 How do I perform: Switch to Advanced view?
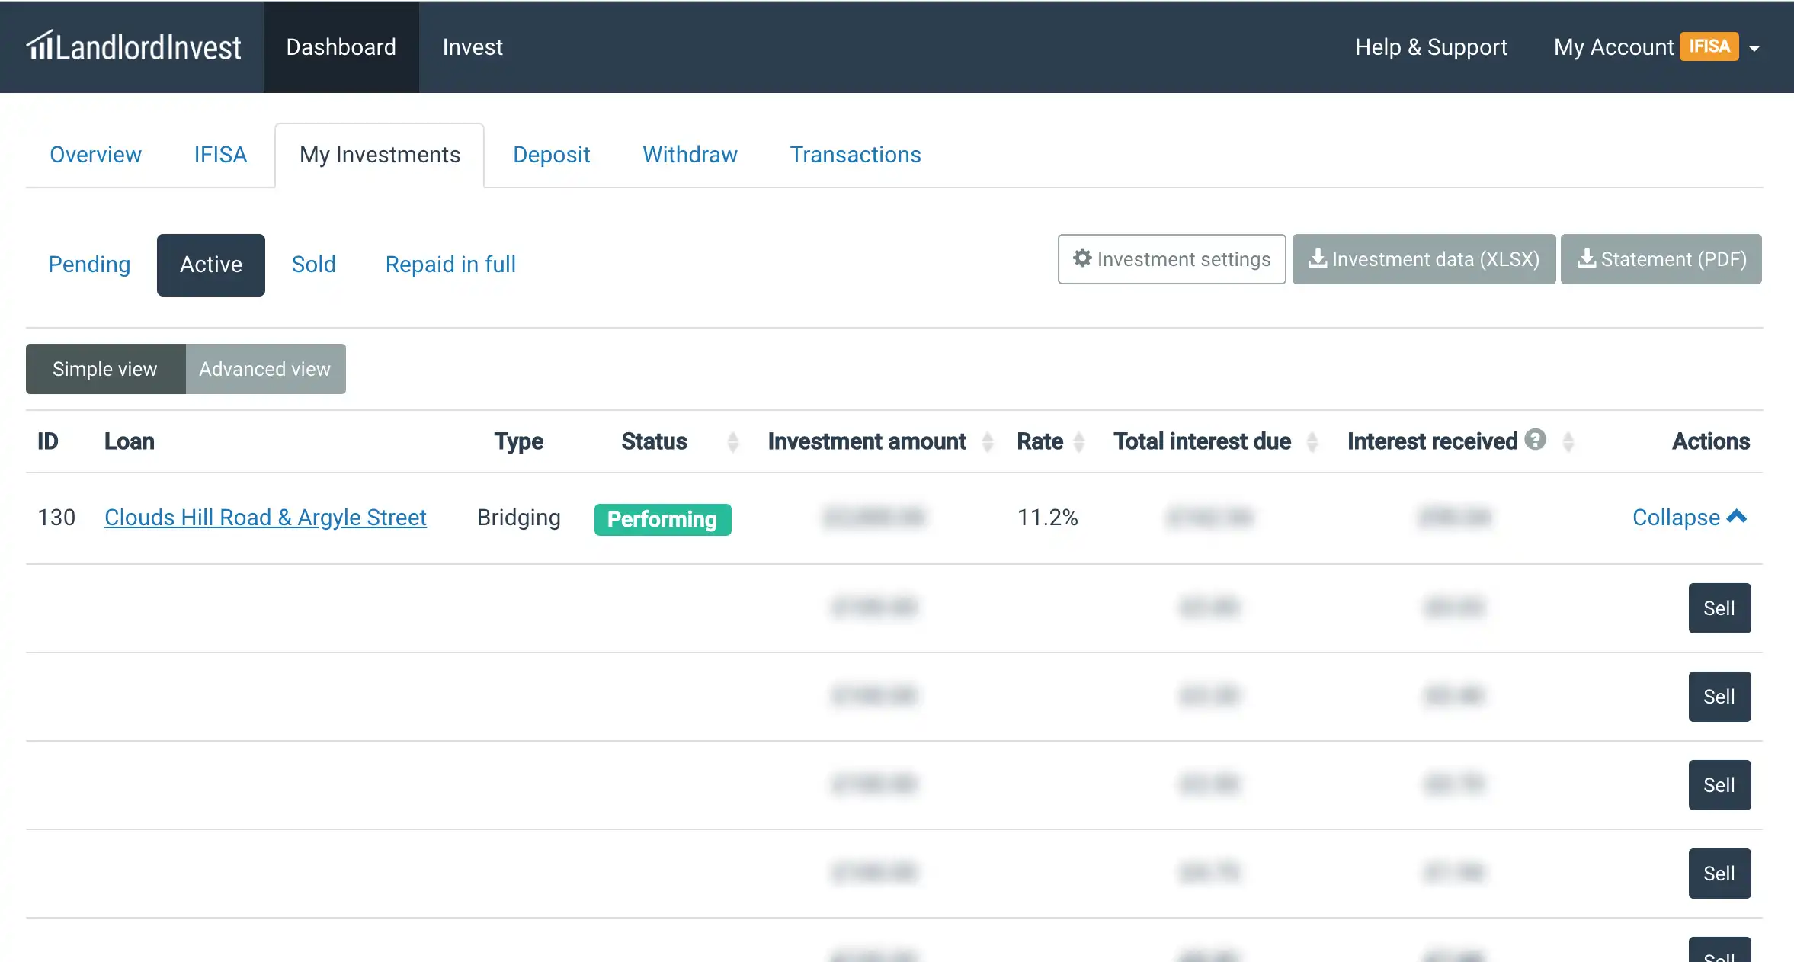coord(265,369)
